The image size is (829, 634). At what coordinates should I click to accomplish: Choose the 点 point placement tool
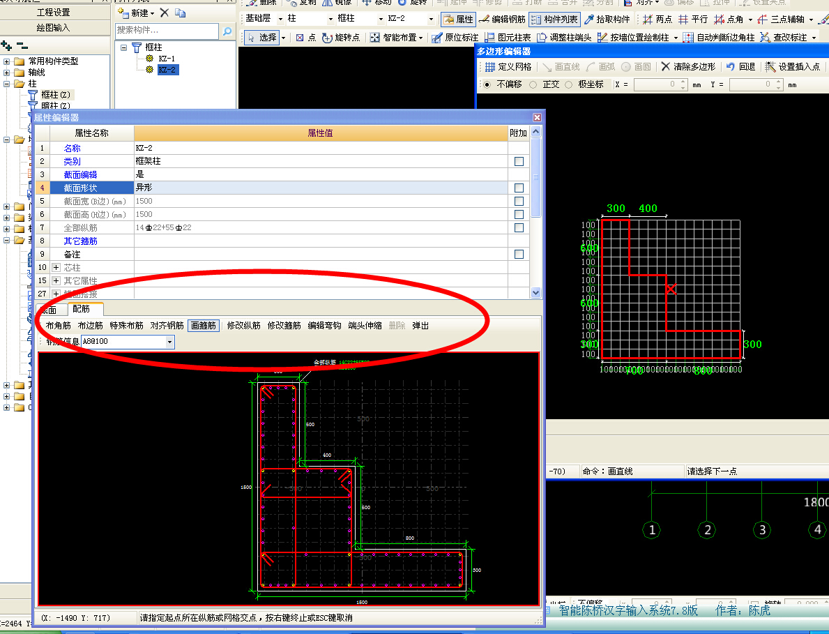point(305,38)
